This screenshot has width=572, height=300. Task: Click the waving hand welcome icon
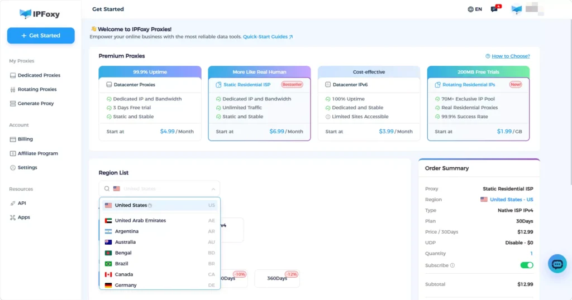pyautogui.click(x=93, y=29)
